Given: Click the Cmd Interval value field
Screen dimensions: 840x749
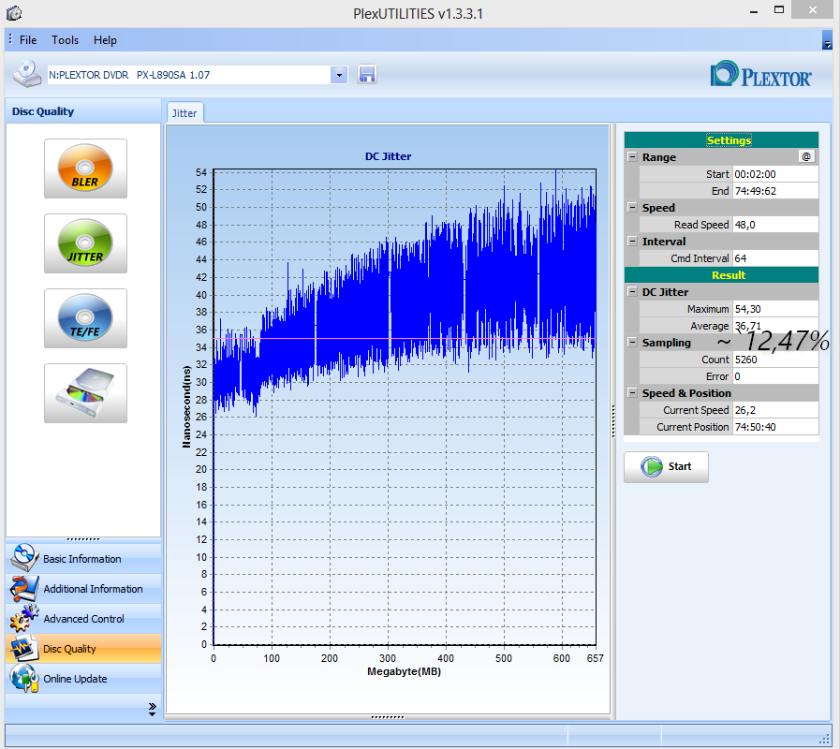Looking at the screenshot, I should click(x=775, y=258).
